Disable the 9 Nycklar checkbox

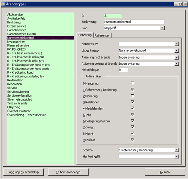pyautogui.click(x=132, y=140)
